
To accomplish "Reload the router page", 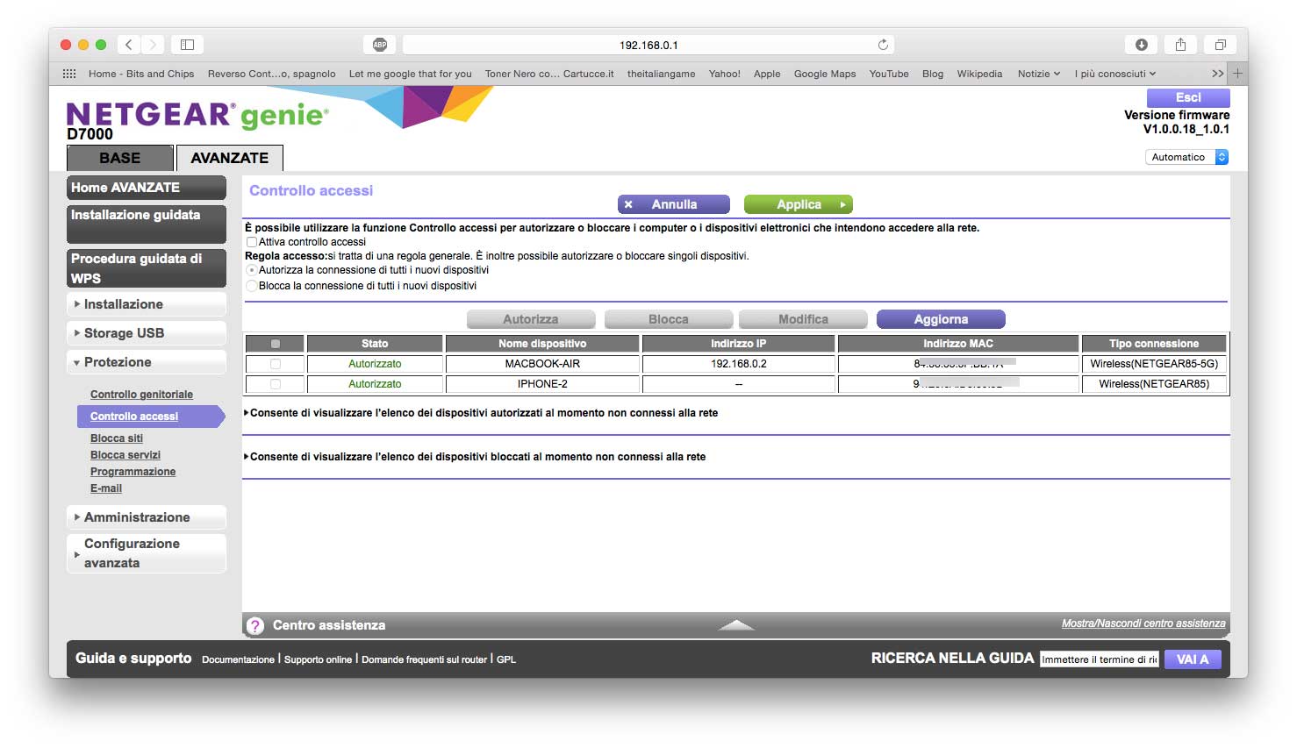I will 883,45.
